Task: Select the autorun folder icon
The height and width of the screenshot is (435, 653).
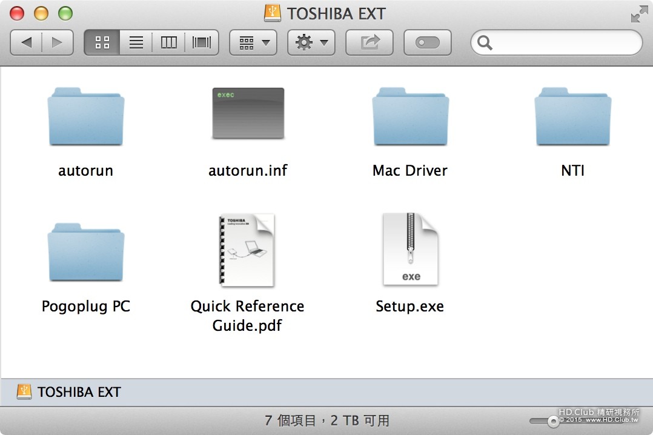Action: click(86, 116)
